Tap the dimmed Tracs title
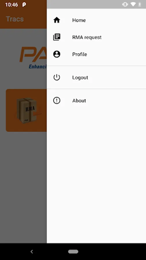 tap(15, 19)
